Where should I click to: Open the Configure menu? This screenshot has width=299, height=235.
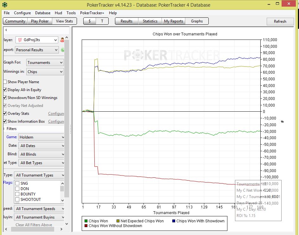22,13
